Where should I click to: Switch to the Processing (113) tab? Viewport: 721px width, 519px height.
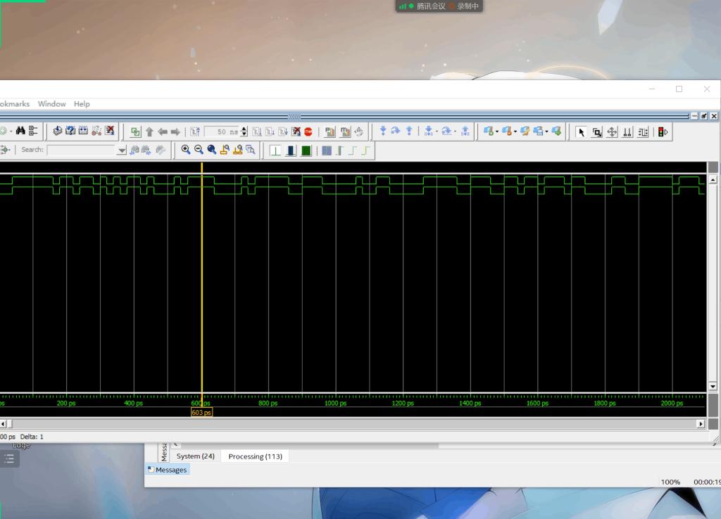click(255, 456)
